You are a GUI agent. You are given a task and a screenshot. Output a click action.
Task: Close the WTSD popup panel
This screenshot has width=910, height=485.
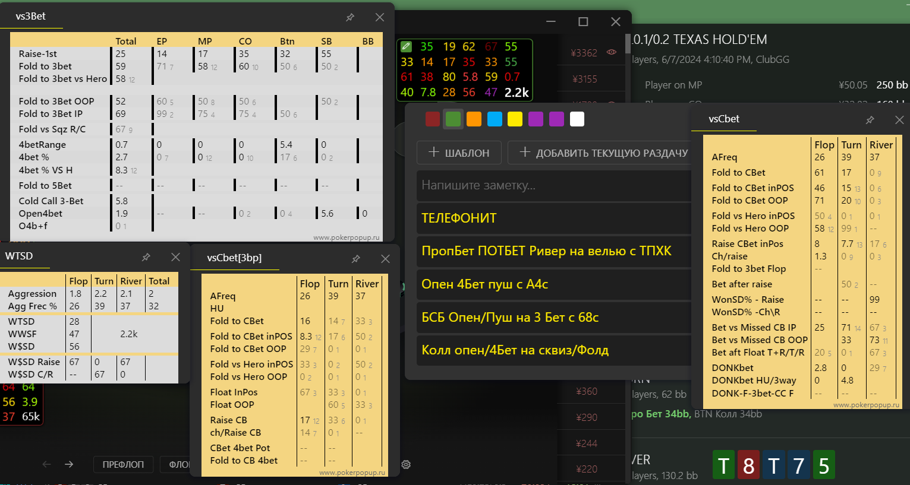[x=175, y=257]
